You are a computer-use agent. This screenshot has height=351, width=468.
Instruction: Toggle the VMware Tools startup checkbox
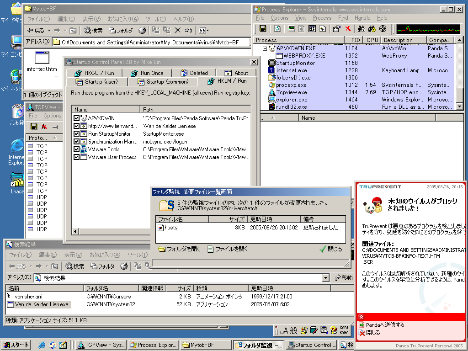tap(76, 149)
